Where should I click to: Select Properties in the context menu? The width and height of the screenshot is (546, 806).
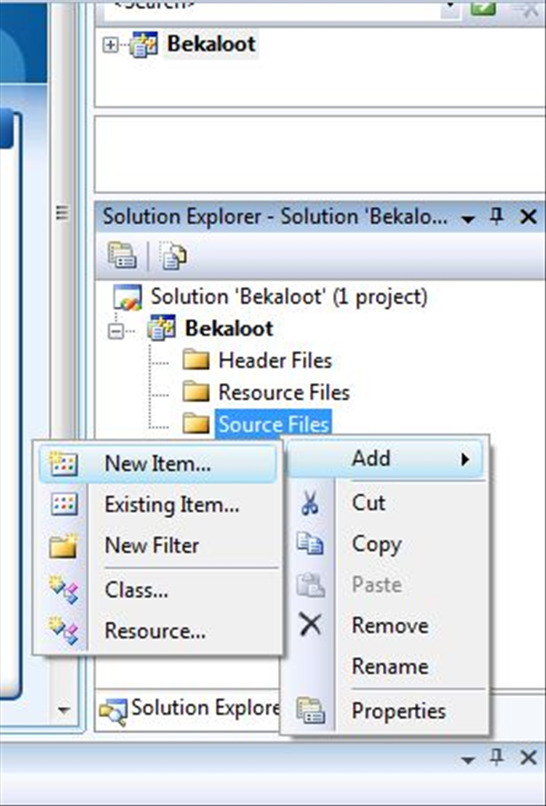click(399, 711)
